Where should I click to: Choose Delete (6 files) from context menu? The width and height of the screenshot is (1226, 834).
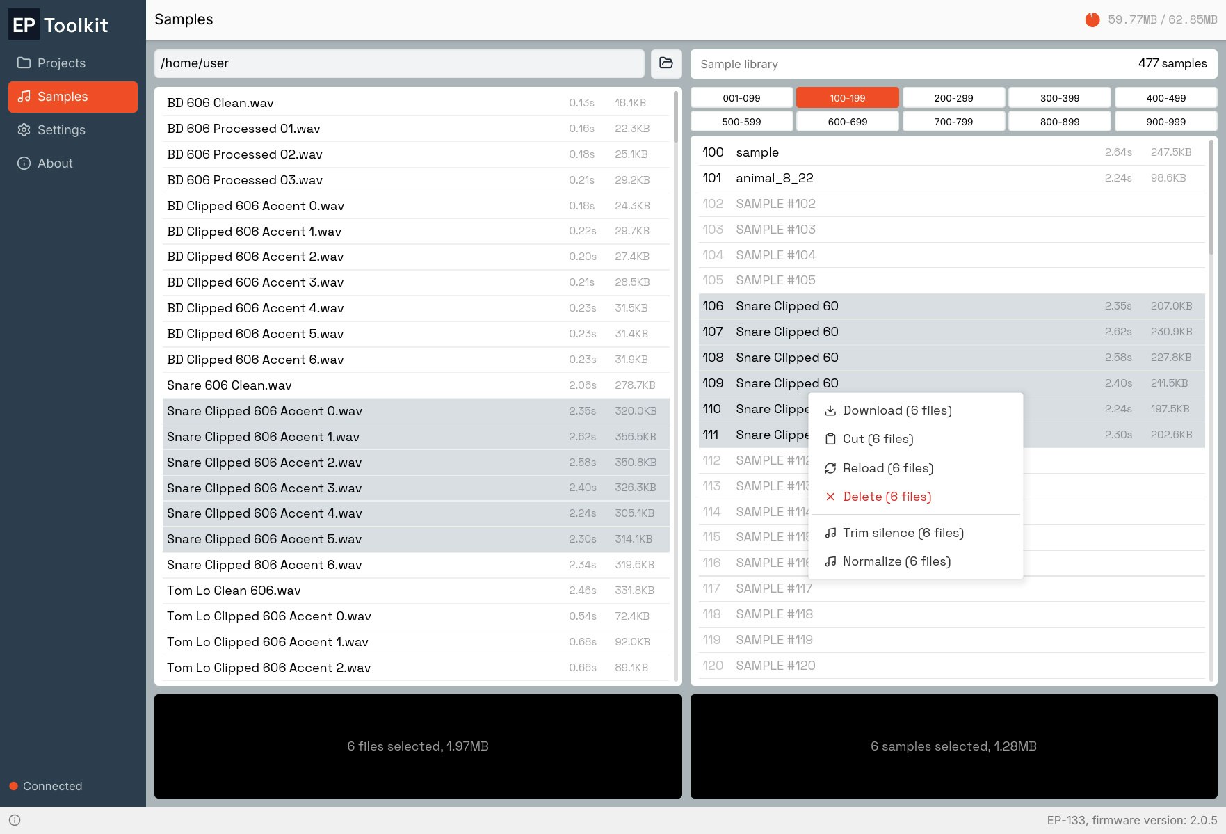click(916, 497)
